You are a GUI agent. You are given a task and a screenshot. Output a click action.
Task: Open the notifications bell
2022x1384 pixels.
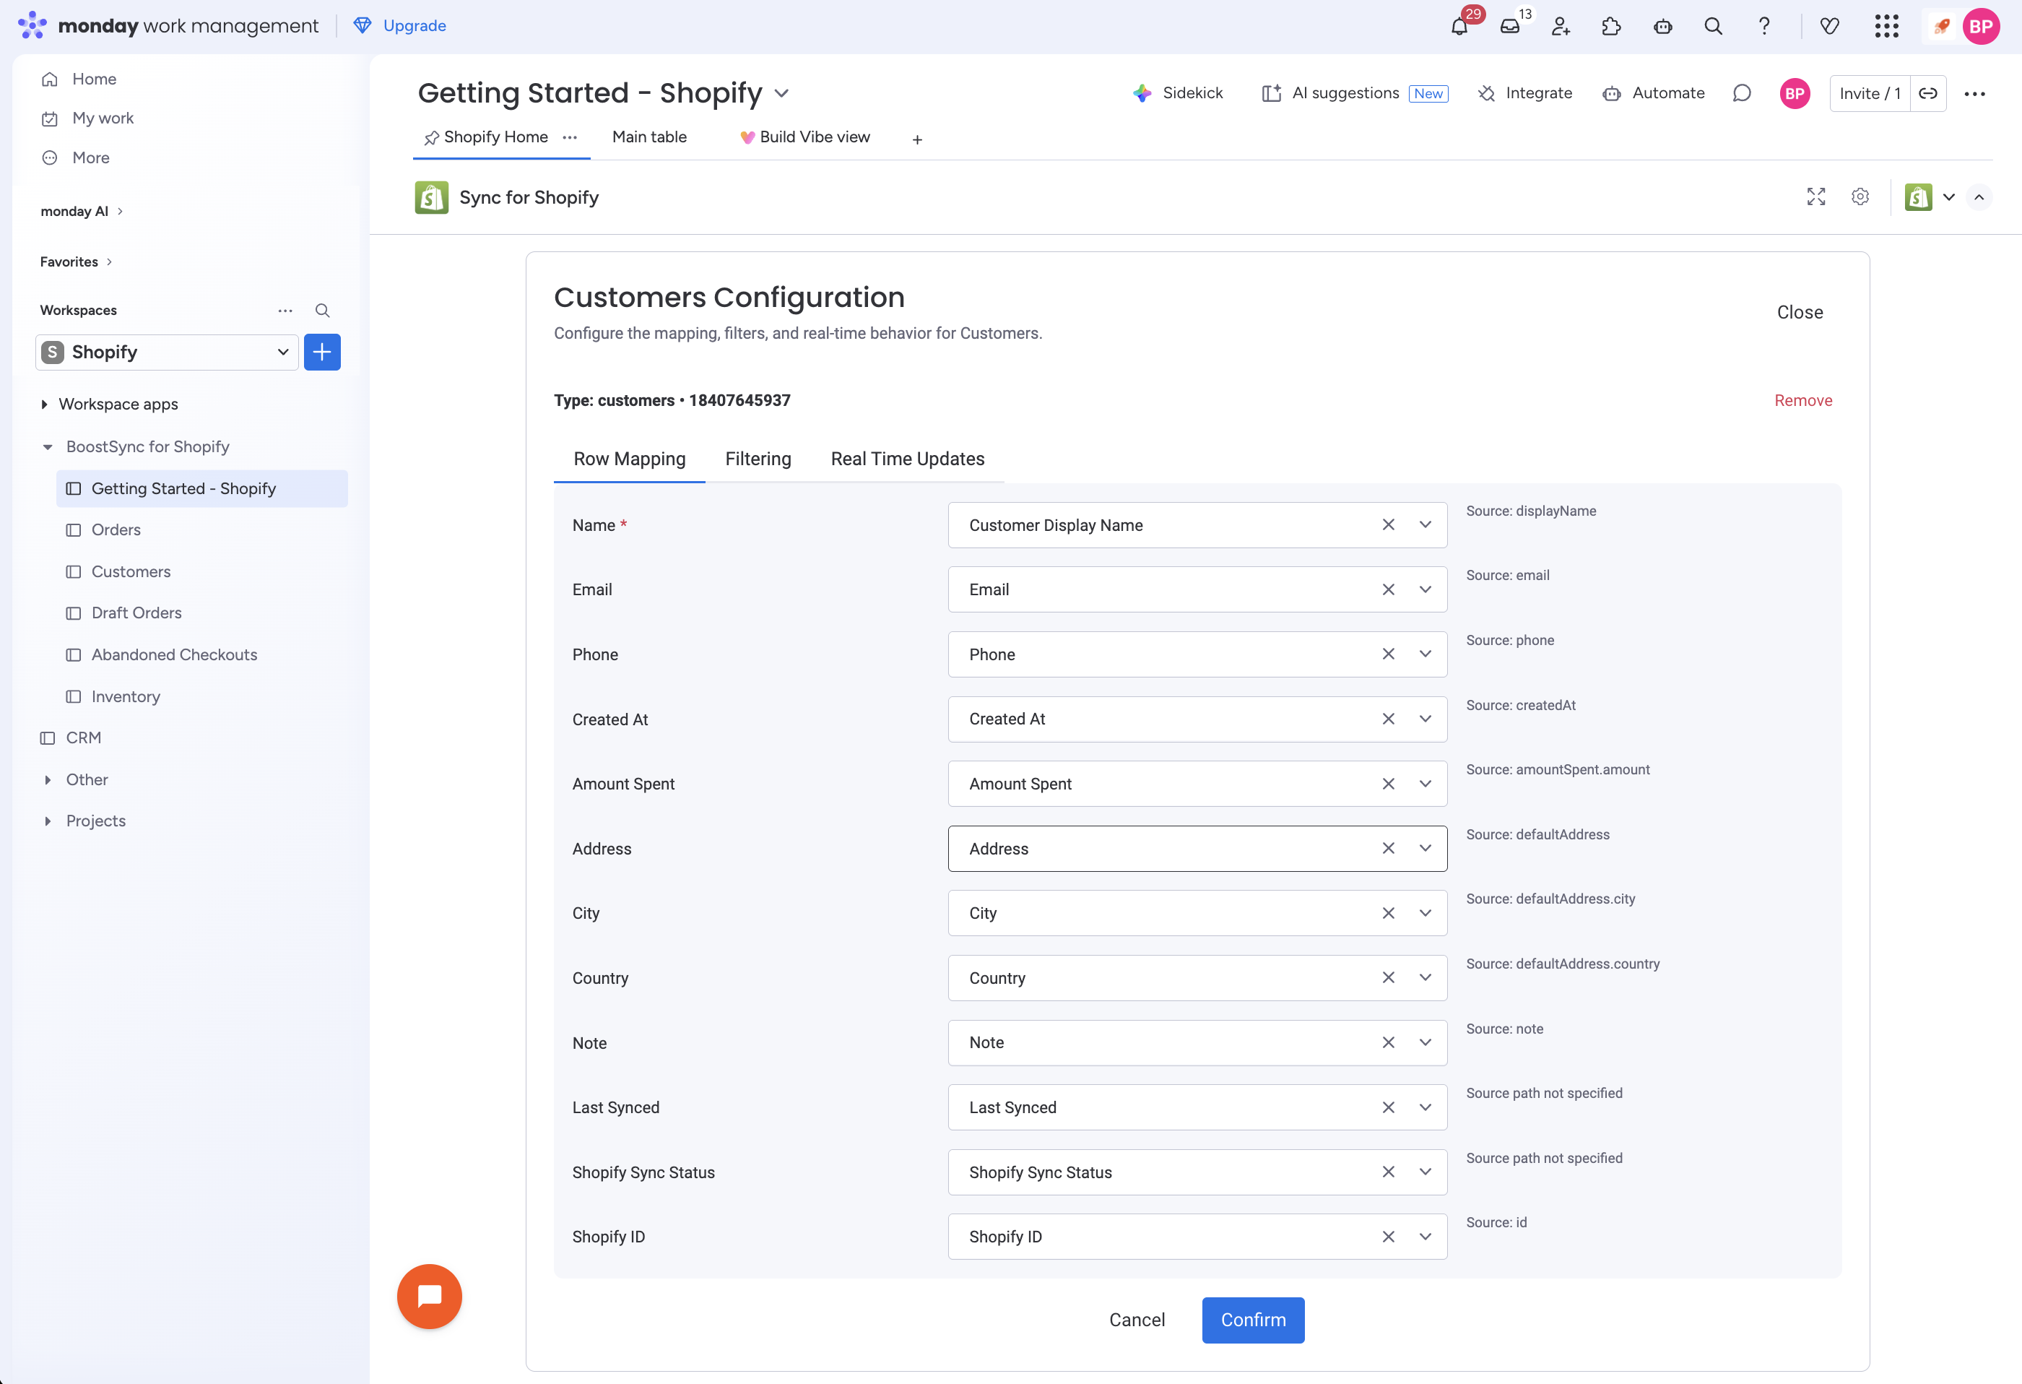(x=1459, y=26)
